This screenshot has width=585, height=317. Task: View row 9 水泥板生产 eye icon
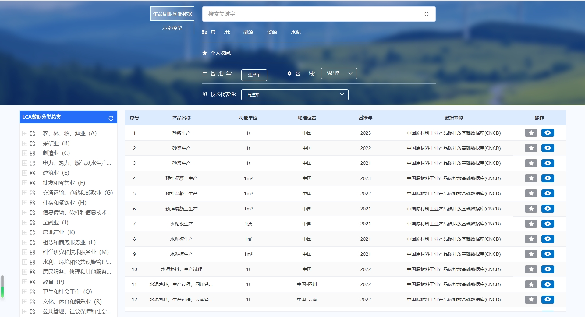tap(548, 254)
